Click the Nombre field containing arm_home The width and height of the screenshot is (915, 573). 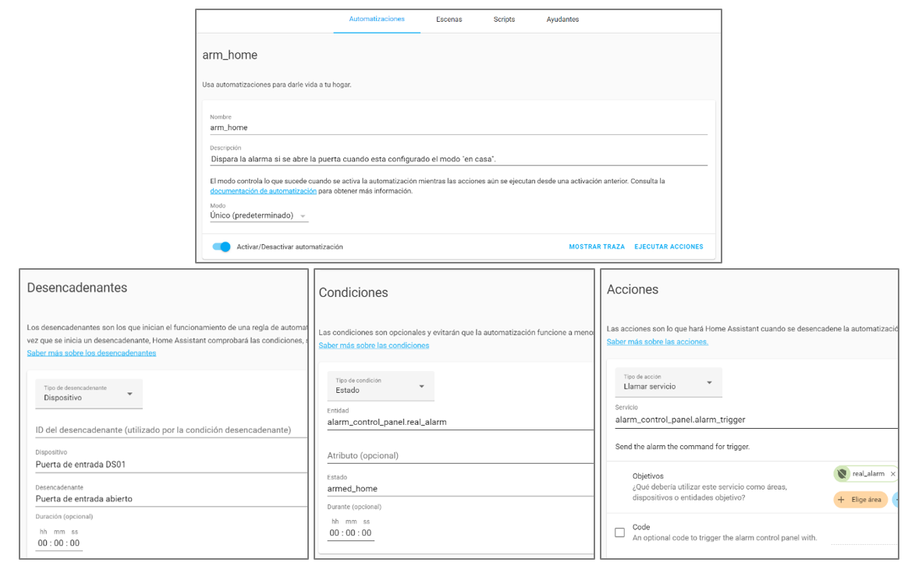pyautogui.click(x=458, y=127)
